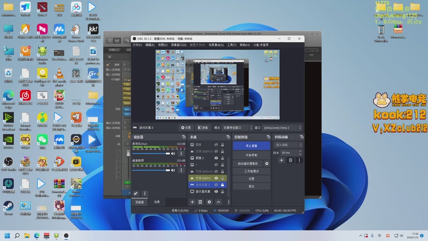Open 桌面音频 channel three-dot options

(181, 170)
